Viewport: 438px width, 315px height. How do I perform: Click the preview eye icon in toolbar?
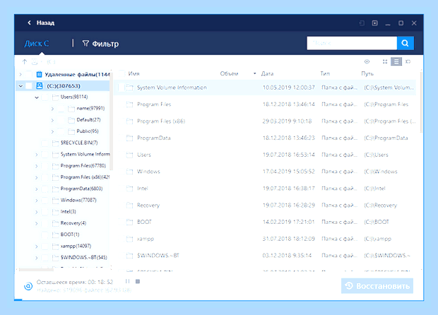coord(367,61)
